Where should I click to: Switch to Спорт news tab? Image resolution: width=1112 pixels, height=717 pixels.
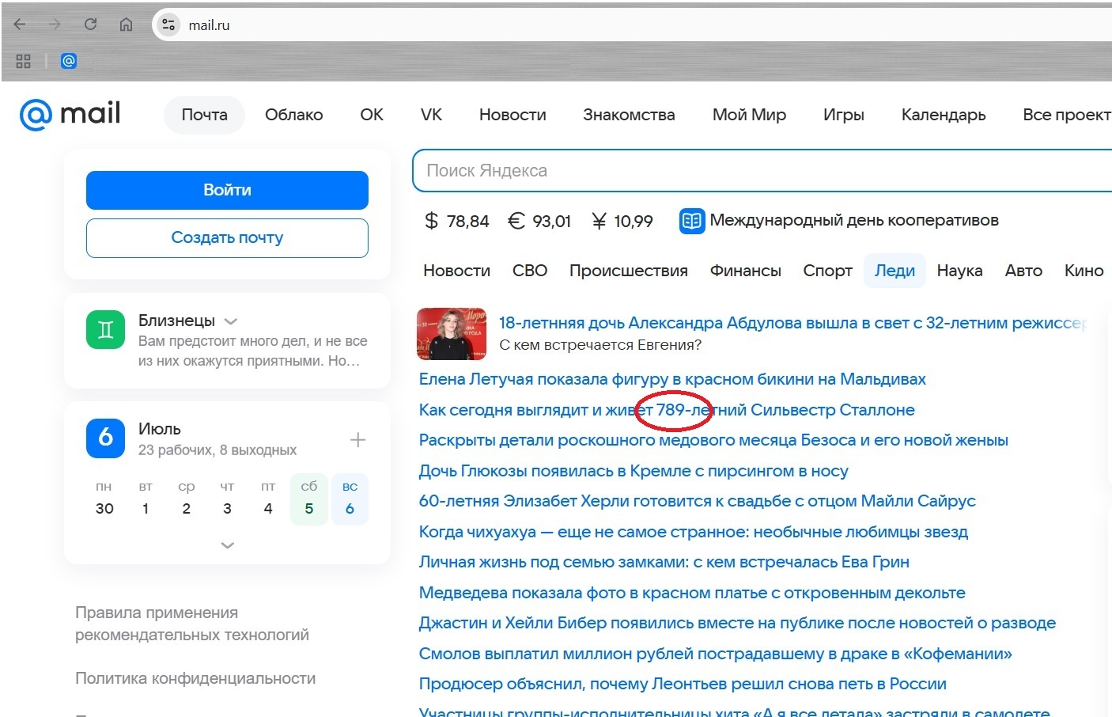point(827,271)
